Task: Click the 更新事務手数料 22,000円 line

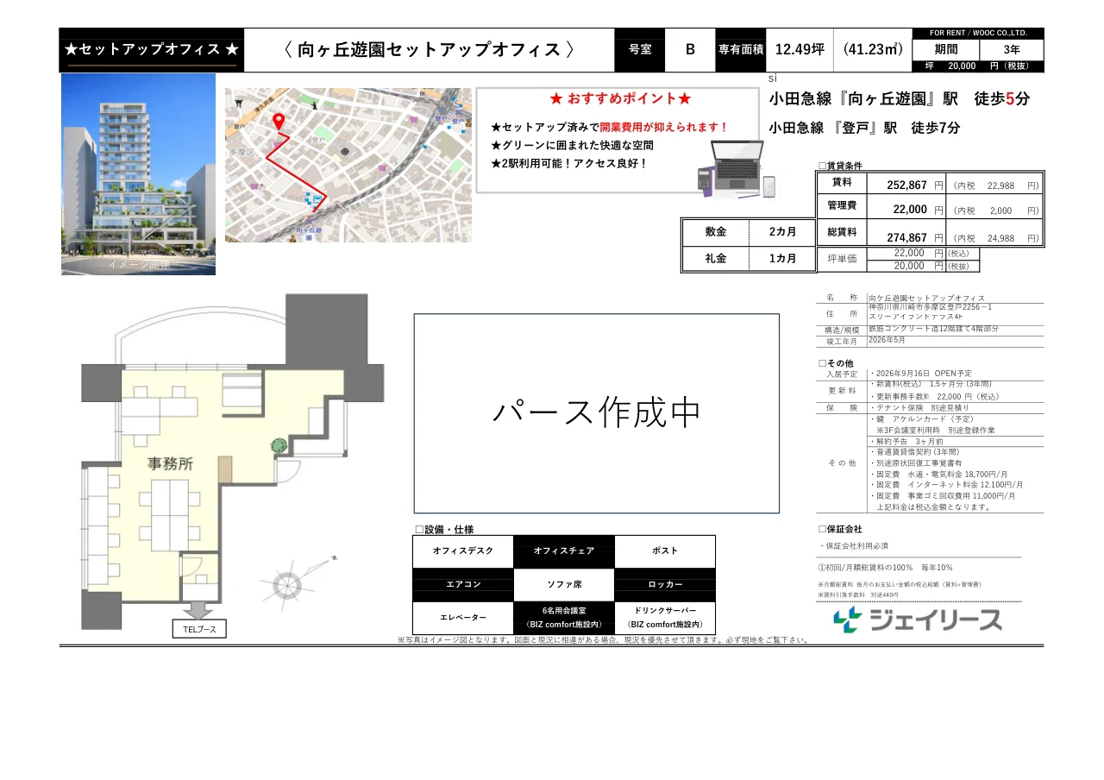Action: [934, 396]
